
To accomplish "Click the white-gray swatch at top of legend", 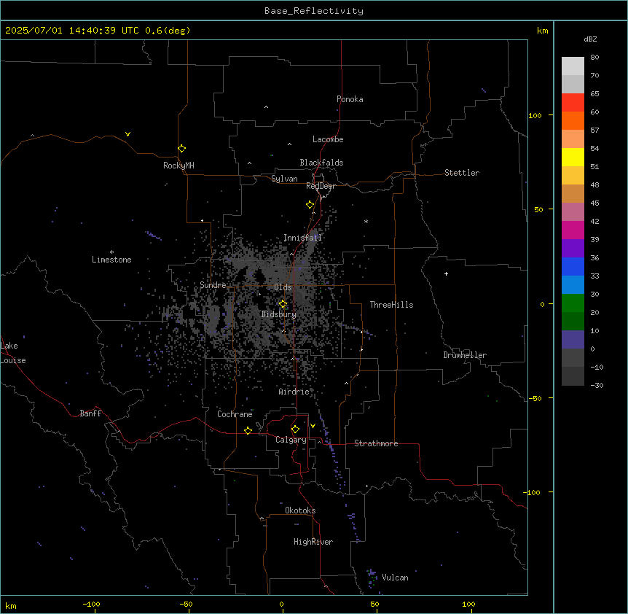I will pyautogui.click(x=573, y=66).
